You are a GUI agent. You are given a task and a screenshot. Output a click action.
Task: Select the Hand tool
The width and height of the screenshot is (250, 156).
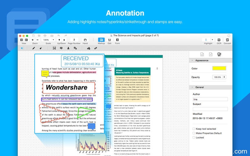tap(85, 40)
